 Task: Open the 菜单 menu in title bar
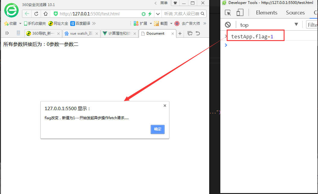(164, 3)
